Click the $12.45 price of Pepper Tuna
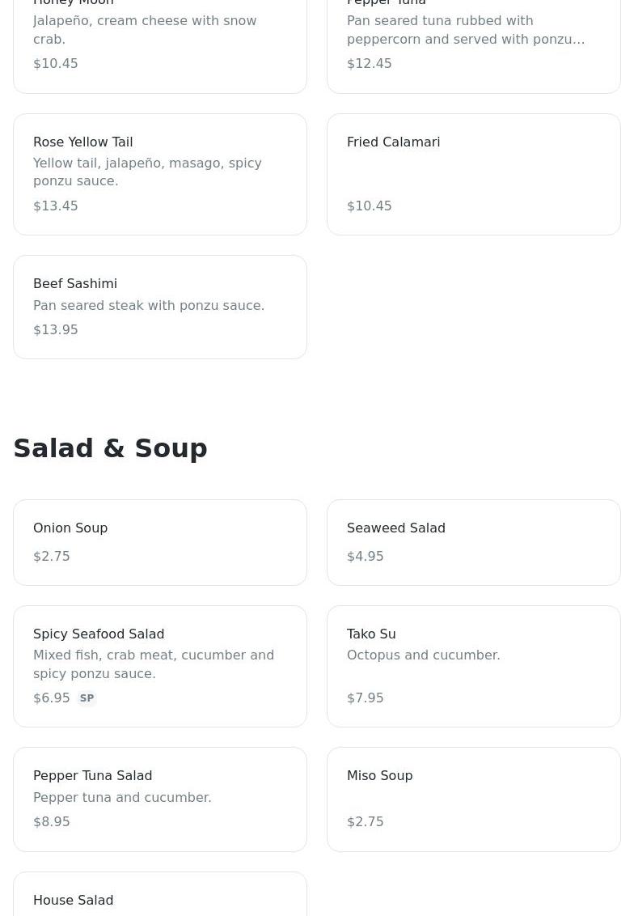The height and width of the screenshot is (916, 634). 370,64
